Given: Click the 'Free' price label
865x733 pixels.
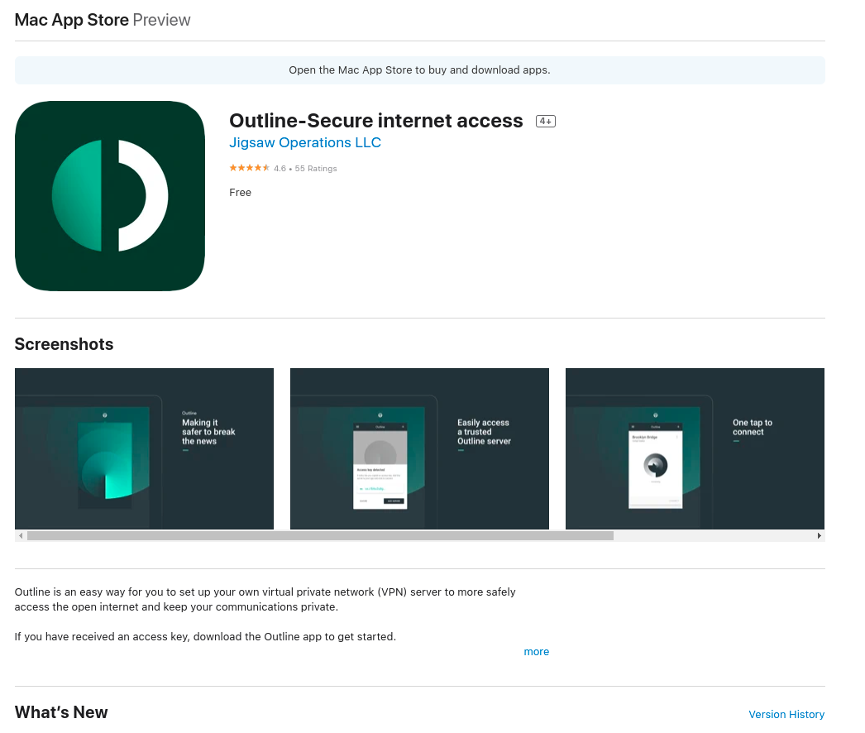Looking at the screenshot, I should 240,192.
